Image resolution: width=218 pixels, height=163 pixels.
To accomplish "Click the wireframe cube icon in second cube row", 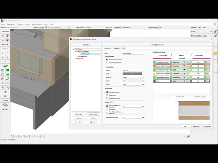I will point(3,75).
